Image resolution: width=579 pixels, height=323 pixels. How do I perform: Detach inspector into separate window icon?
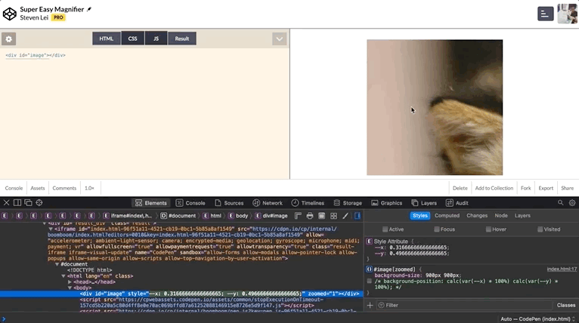(x=28, y=203)
